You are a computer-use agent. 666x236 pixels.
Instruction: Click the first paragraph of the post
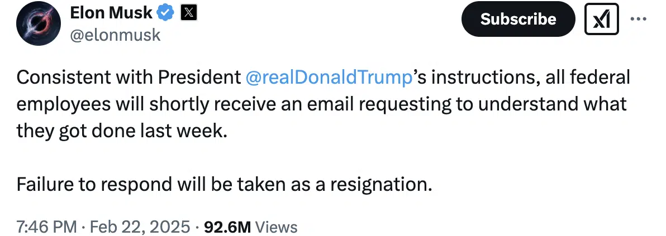323,104
